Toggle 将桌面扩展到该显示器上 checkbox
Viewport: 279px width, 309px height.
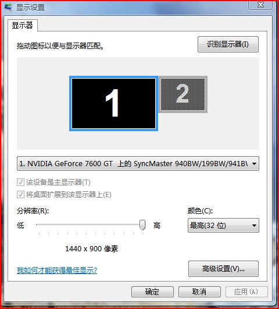pyautogui.click(x=20, y=195)
